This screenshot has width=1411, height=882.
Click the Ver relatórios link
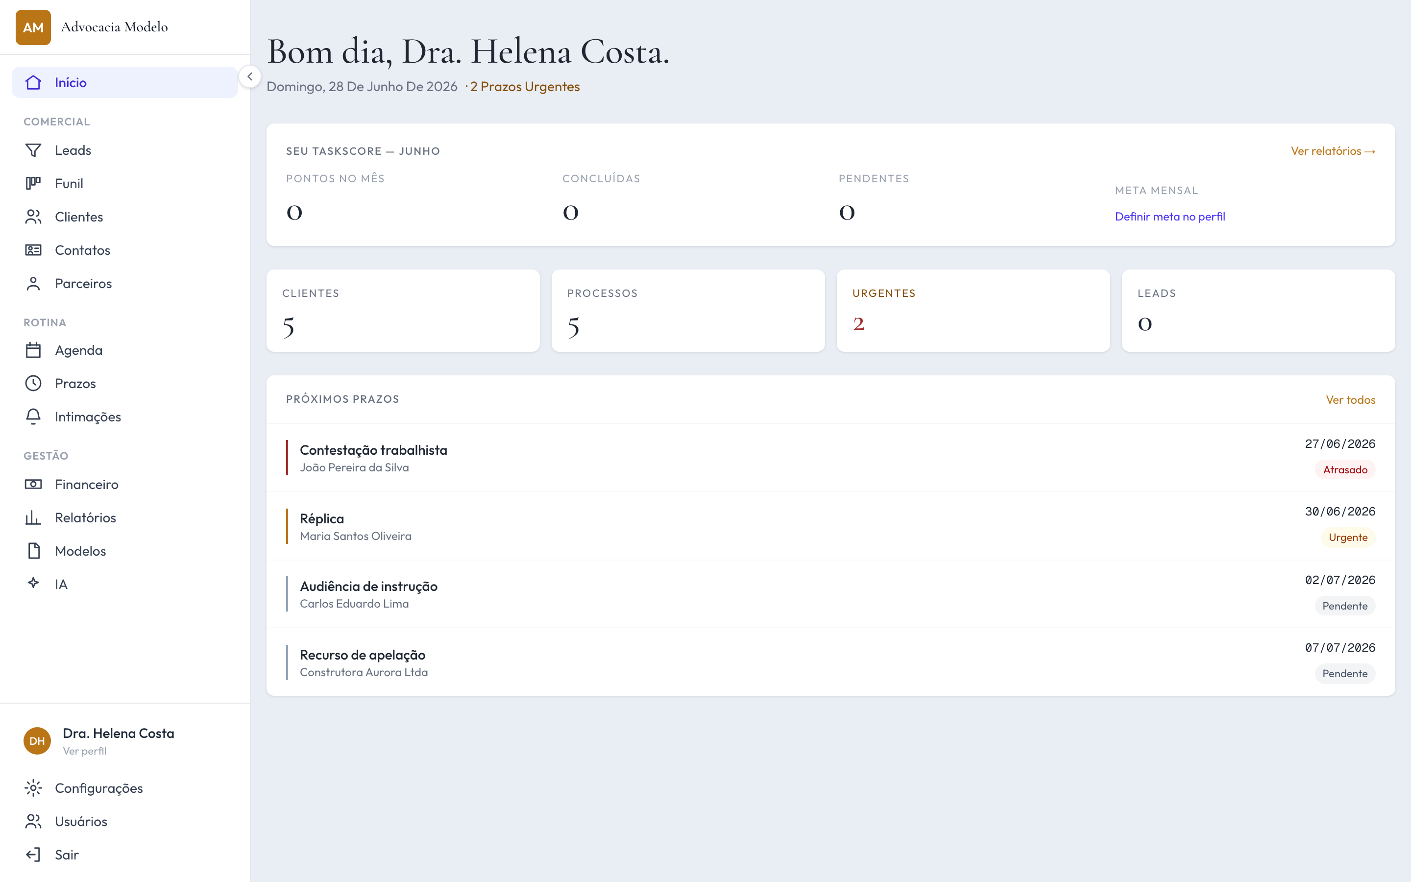[x=1333, y=151]
